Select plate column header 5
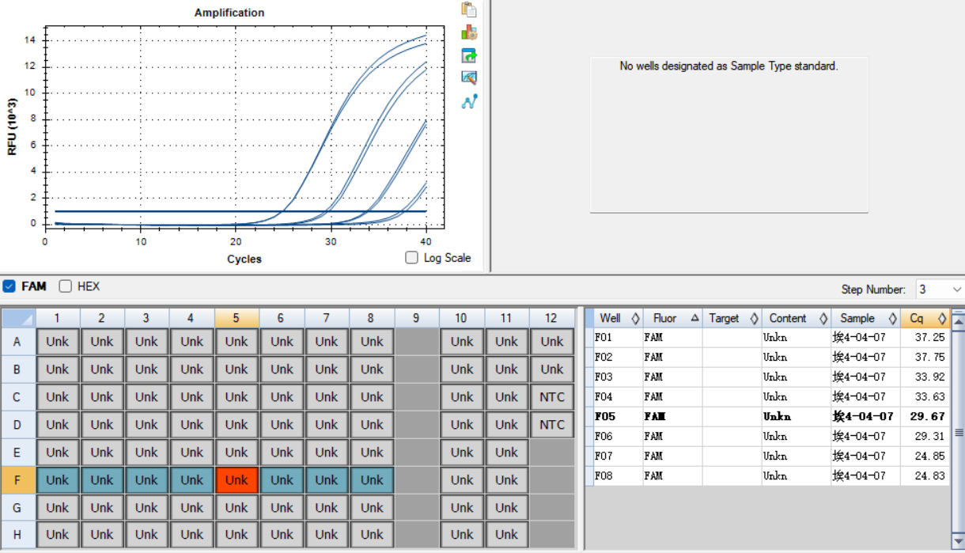Viewport: 965px width, 553px height. [x=236, y=317]
